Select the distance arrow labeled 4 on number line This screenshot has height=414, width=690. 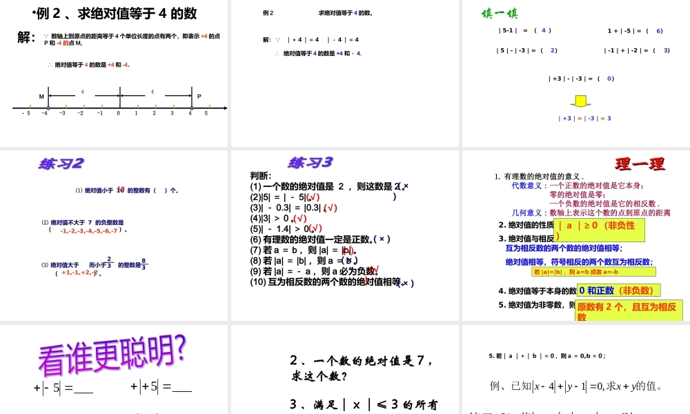point(84,91)
